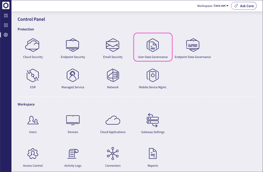Image resolution: width=263 pixels, height=172 pixels.
Task: Open the Reports document icon
Action: (x=153, y=154)
